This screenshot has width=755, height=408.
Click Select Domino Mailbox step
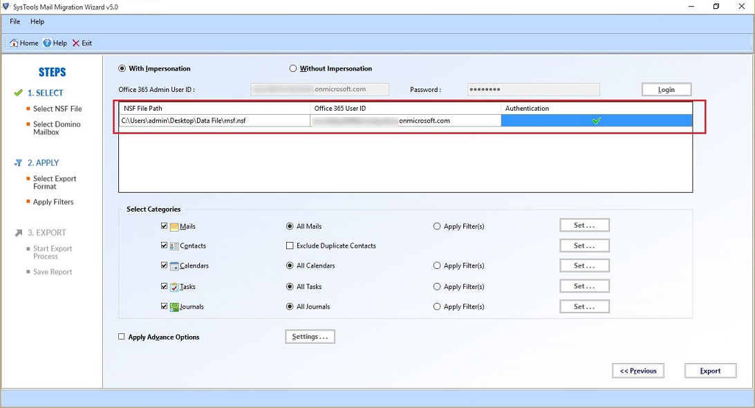tap(57, 128)
